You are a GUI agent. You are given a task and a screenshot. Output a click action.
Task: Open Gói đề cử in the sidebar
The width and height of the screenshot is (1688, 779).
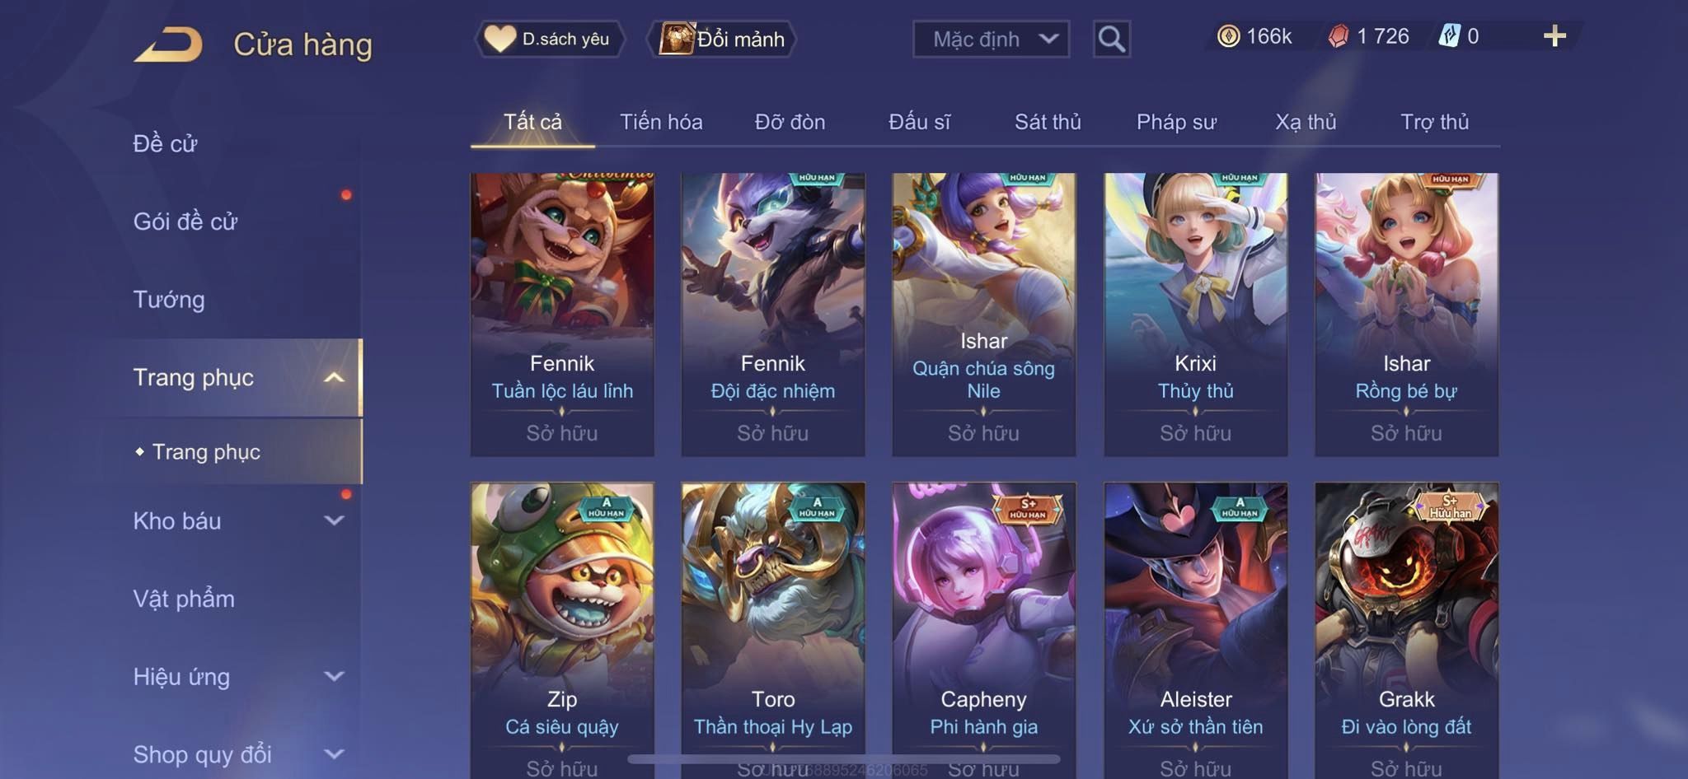185,221
